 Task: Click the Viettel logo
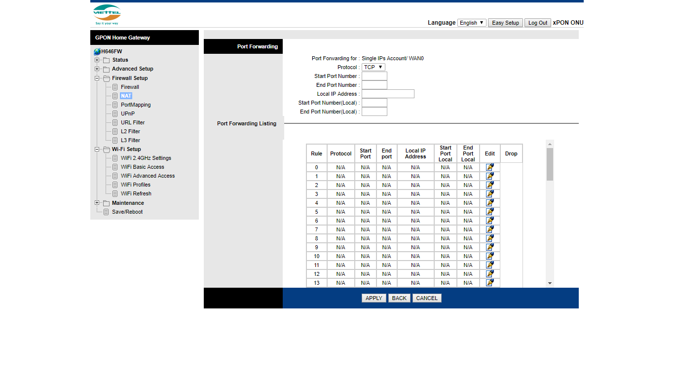tap(107, 14)
